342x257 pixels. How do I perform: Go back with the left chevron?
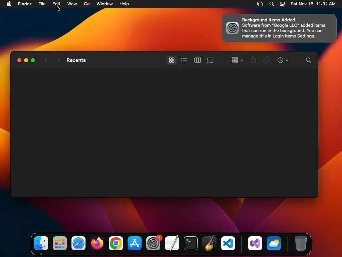(46, 60)
